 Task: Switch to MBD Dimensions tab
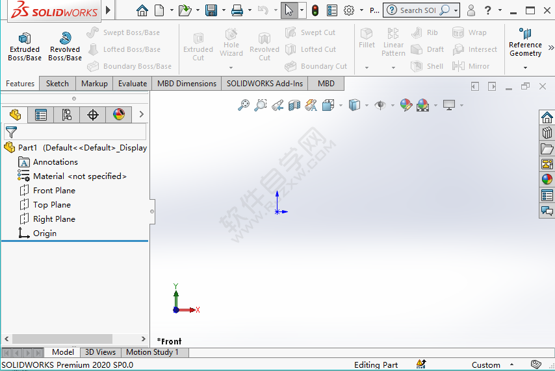tap(187, 84)
